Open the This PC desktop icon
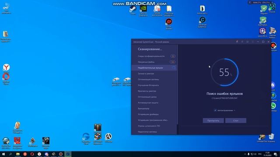Viewport: 280px width, 157px height. click(6, 8)
